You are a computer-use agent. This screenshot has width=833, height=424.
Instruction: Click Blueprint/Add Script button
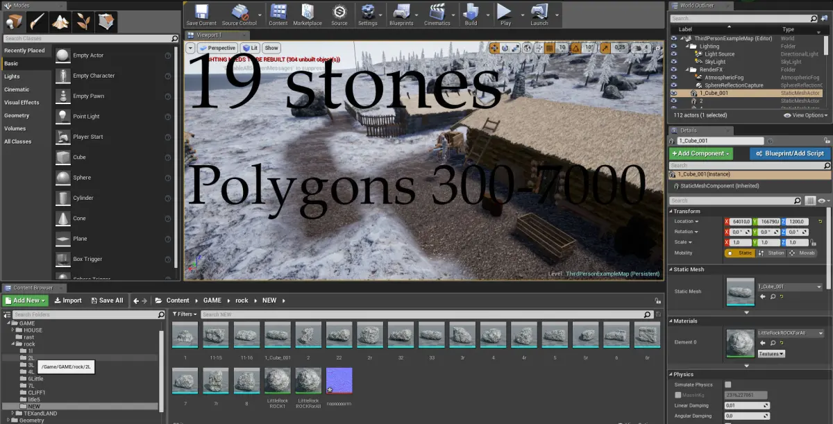coord(790,153)
